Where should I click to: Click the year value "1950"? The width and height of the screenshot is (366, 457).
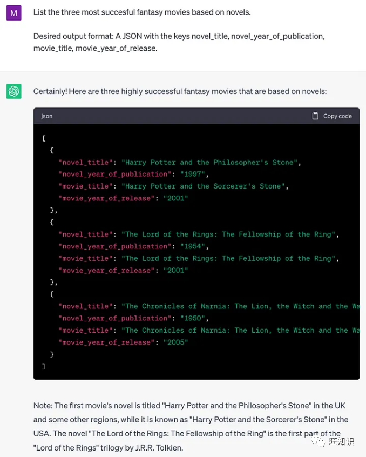point(193,318)
